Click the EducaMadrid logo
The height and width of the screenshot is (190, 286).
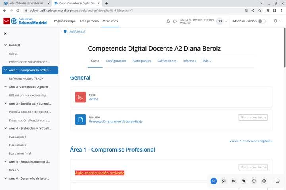pos(25,21)
